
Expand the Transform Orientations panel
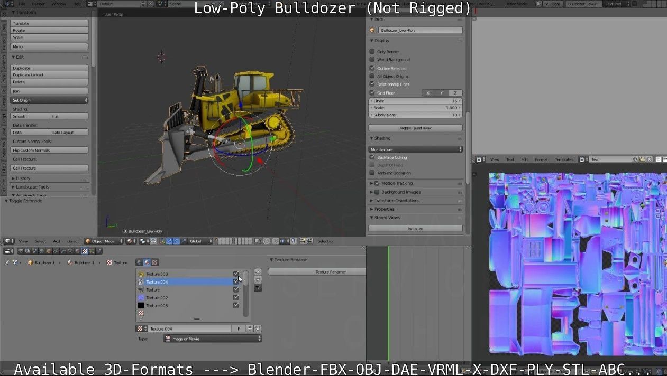397,200
